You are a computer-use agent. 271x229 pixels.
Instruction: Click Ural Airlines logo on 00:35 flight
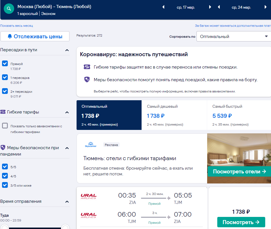(x=88, y=196)
